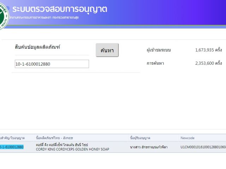Click the ระบบตรวจสอบการอนุญาต page title
Image resolution: width=226 pixels, height=169 pixels.
[59, 9]
